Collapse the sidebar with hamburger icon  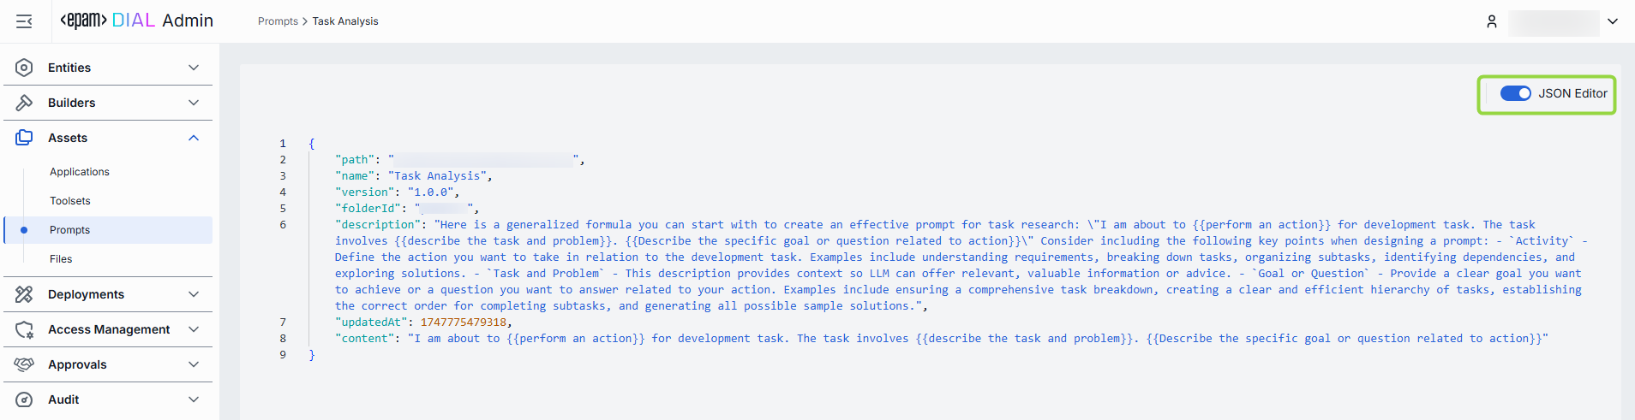[x=24, y=21]
